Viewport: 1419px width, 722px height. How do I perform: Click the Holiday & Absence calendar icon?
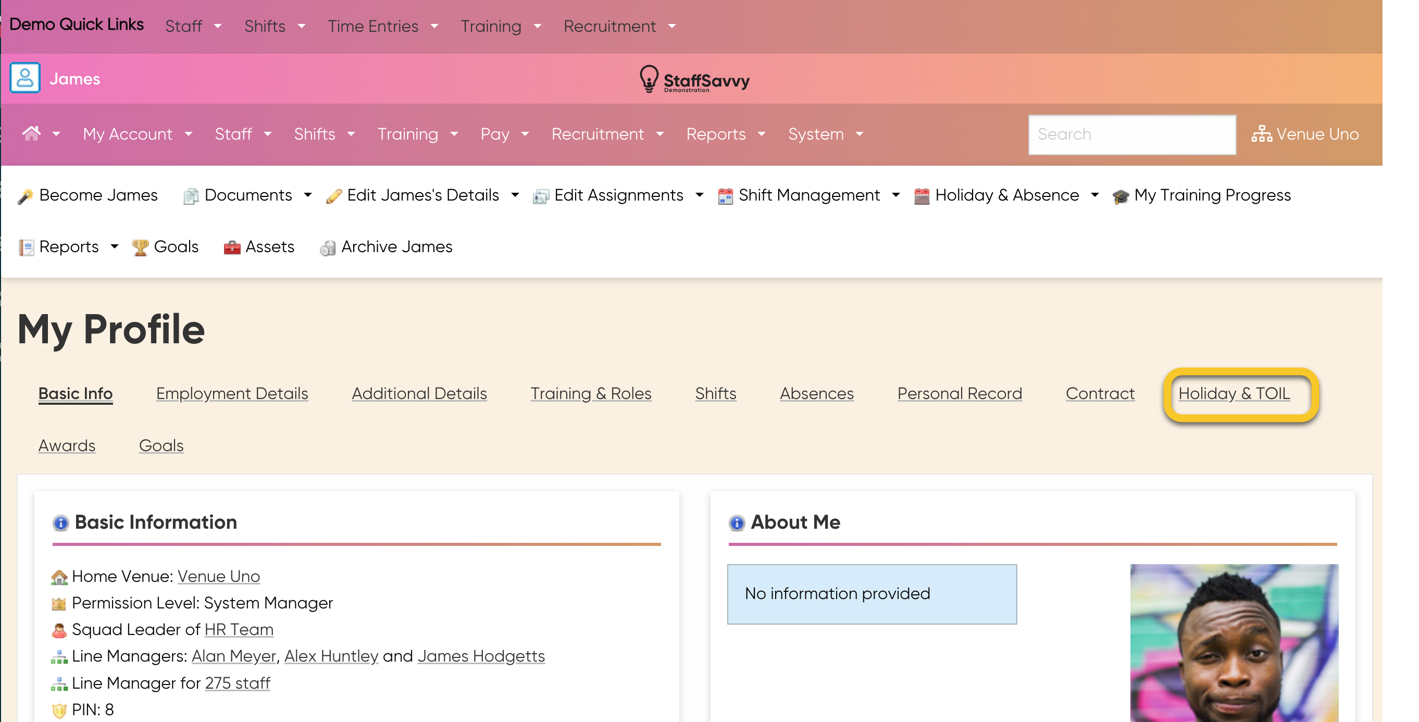point(922,196)
